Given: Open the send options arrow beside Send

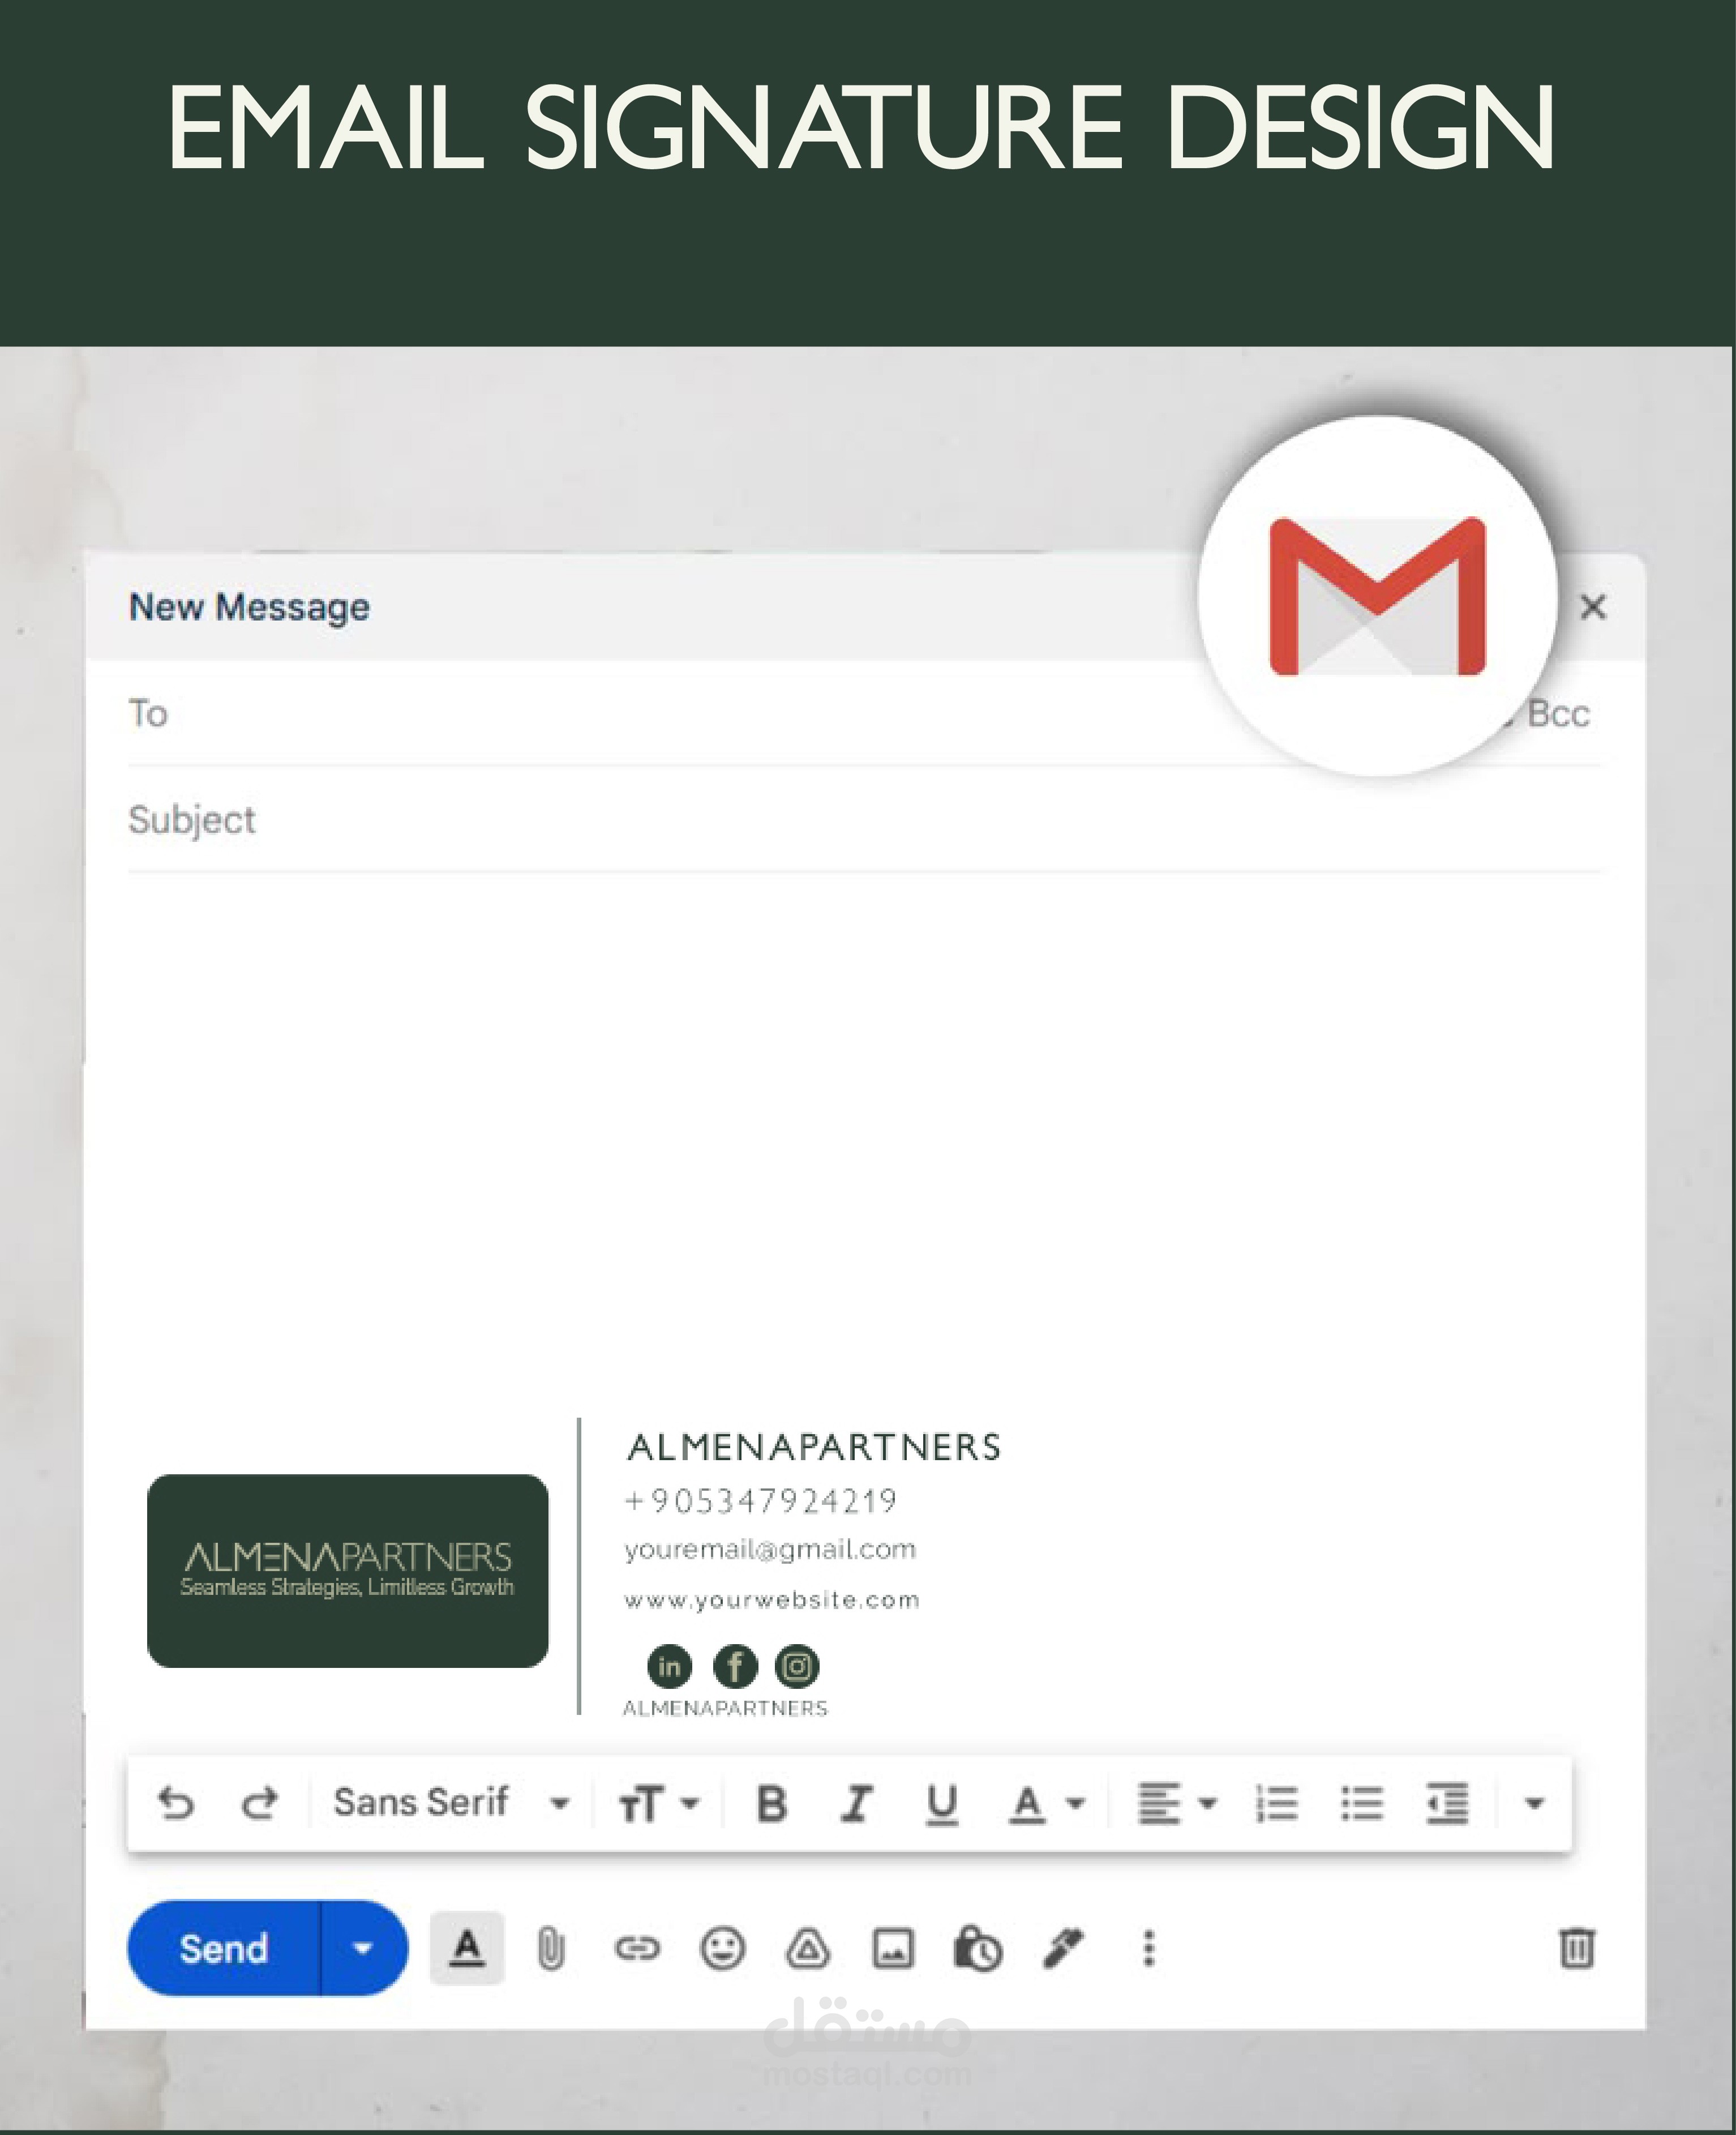Looking at the screenshot, I should [x=363, y=1948].
